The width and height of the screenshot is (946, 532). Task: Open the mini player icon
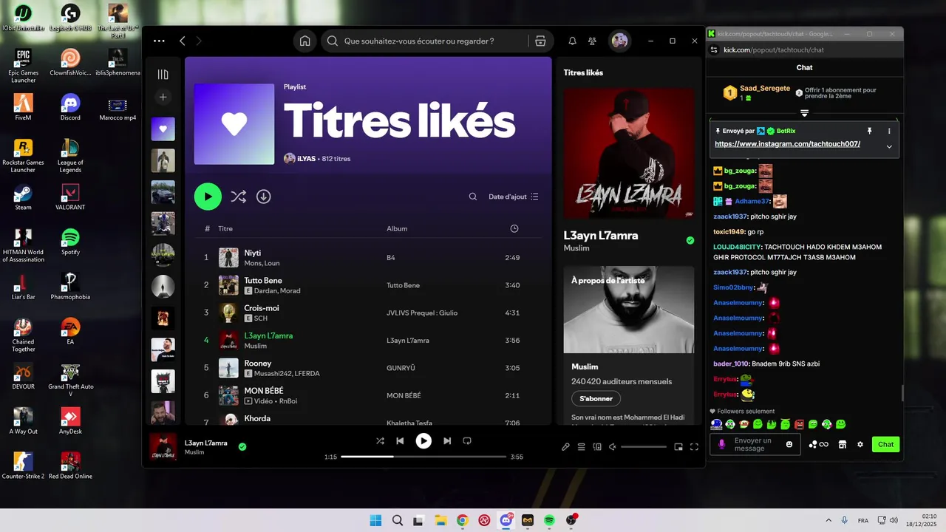point(678,447)
